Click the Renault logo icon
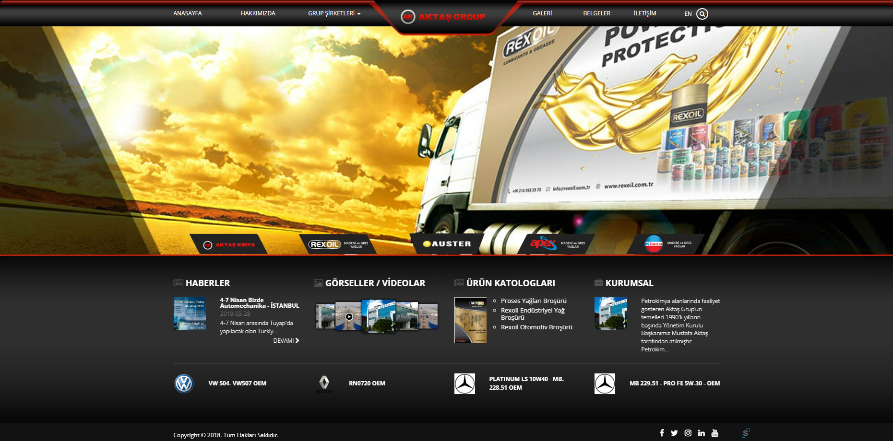Image resolution: width=893 pixels, height=441 pixels. point(324,383)
